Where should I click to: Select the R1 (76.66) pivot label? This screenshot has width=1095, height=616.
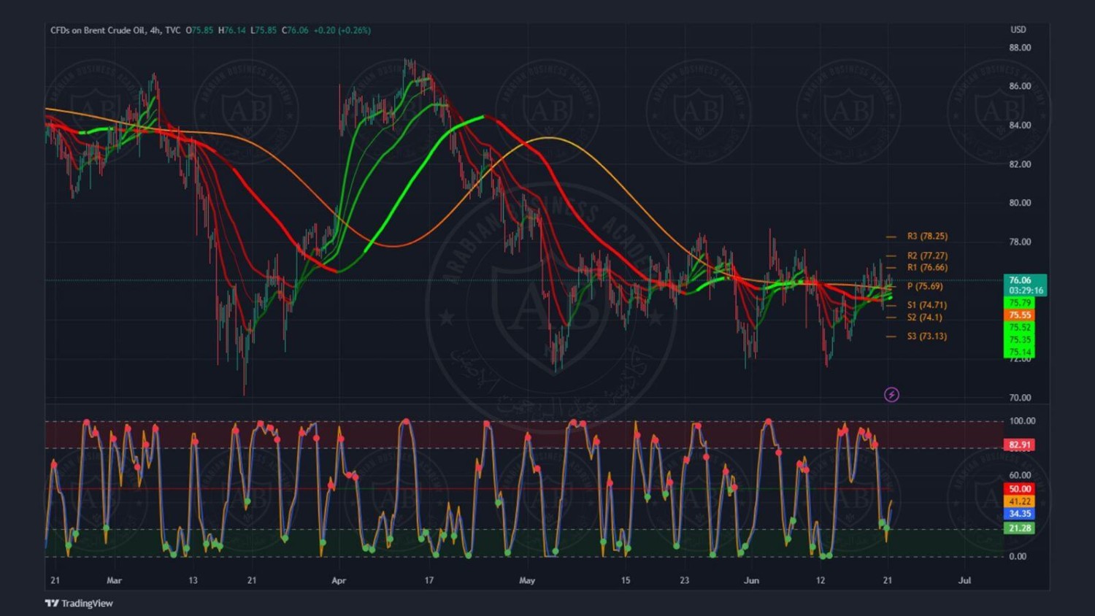[x=927, y=268]
